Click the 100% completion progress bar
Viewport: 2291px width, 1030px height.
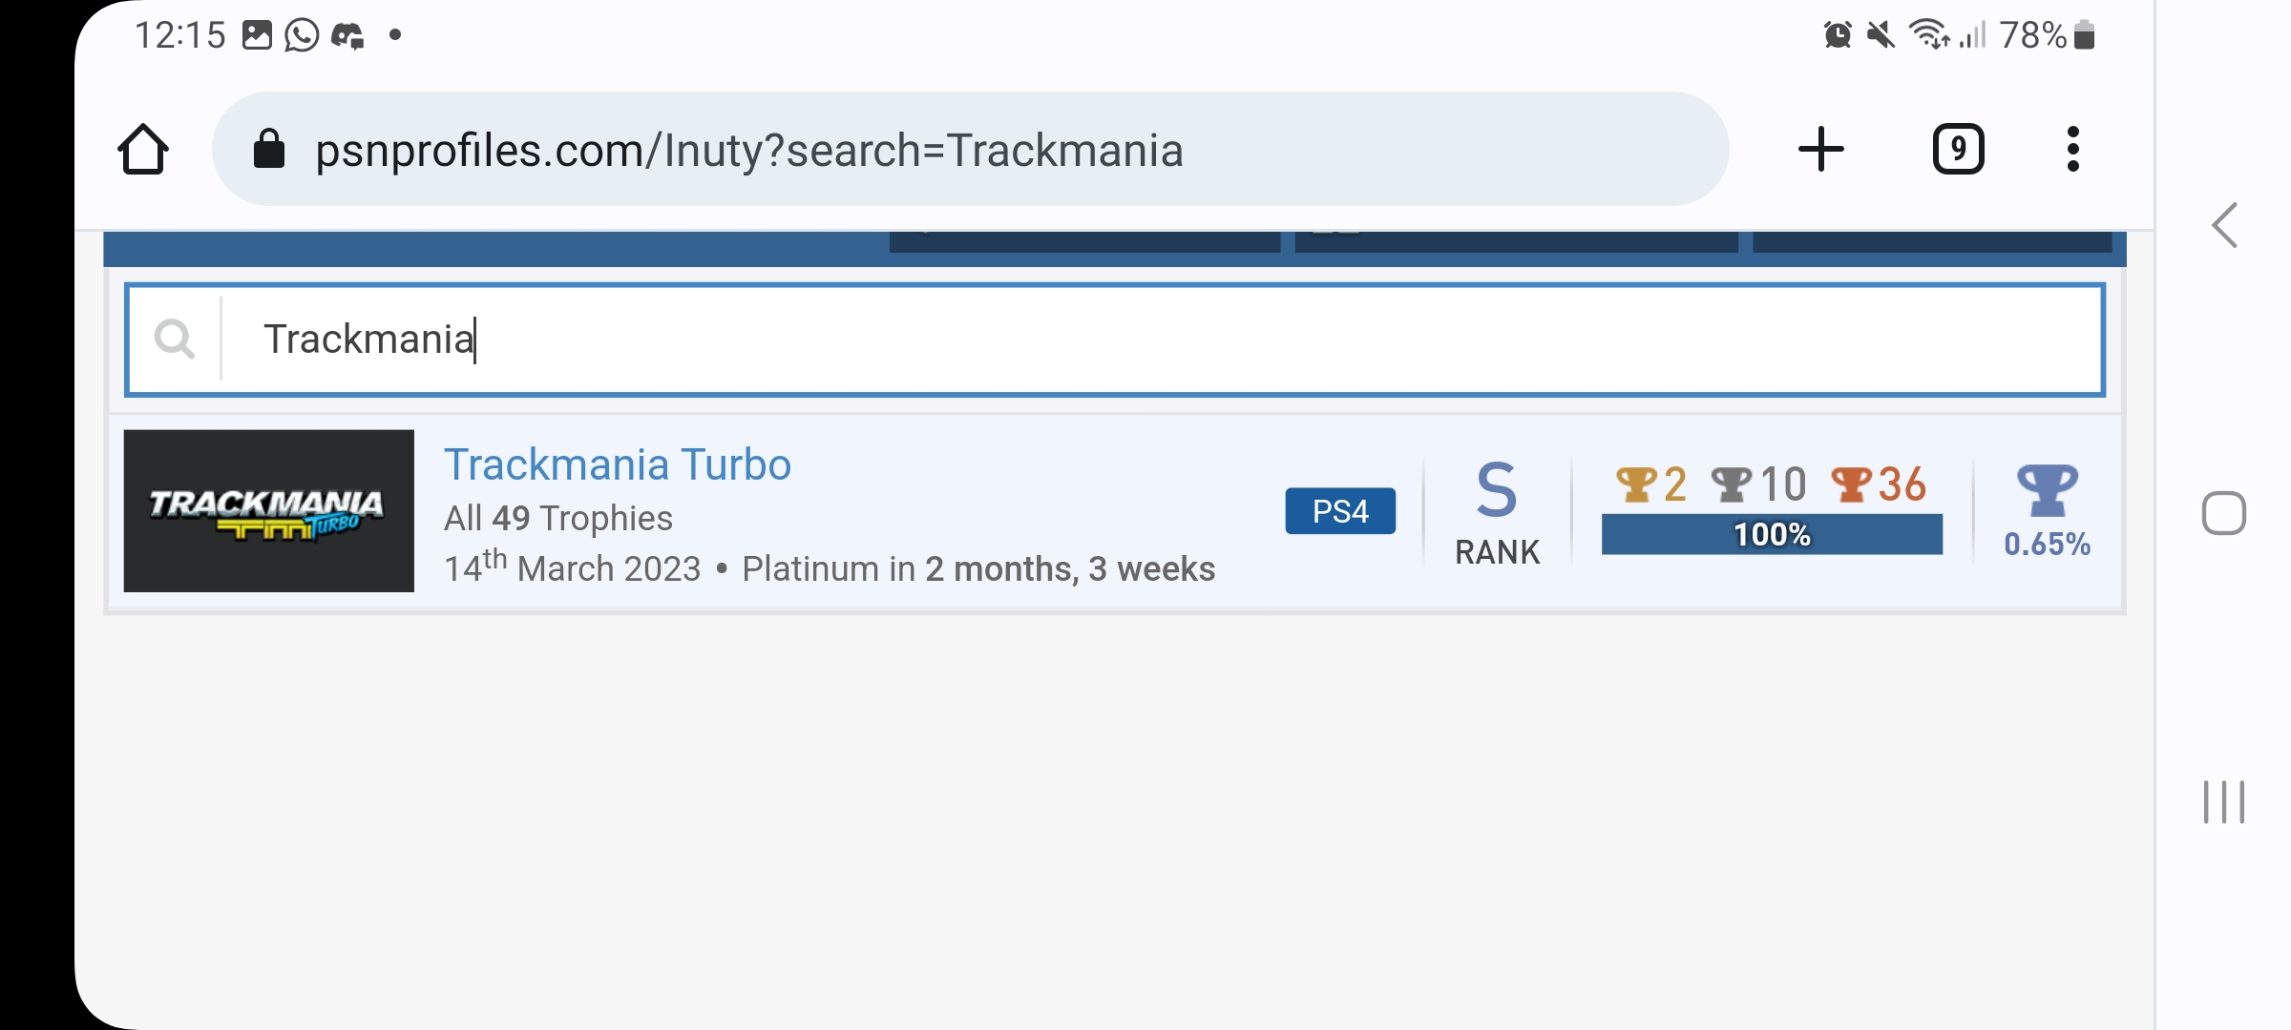(x=1772, y=535)
